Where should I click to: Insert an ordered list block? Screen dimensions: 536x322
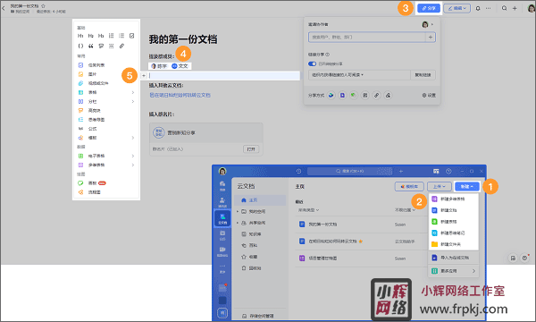pyautogui.click(x=112, y=36)
